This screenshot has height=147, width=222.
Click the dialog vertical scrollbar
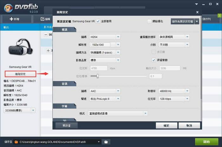201,58
